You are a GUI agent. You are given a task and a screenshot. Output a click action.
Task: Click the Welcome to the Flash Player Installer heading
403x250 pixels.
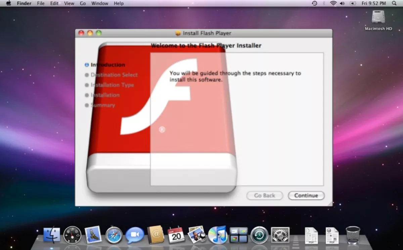[206, 46]
